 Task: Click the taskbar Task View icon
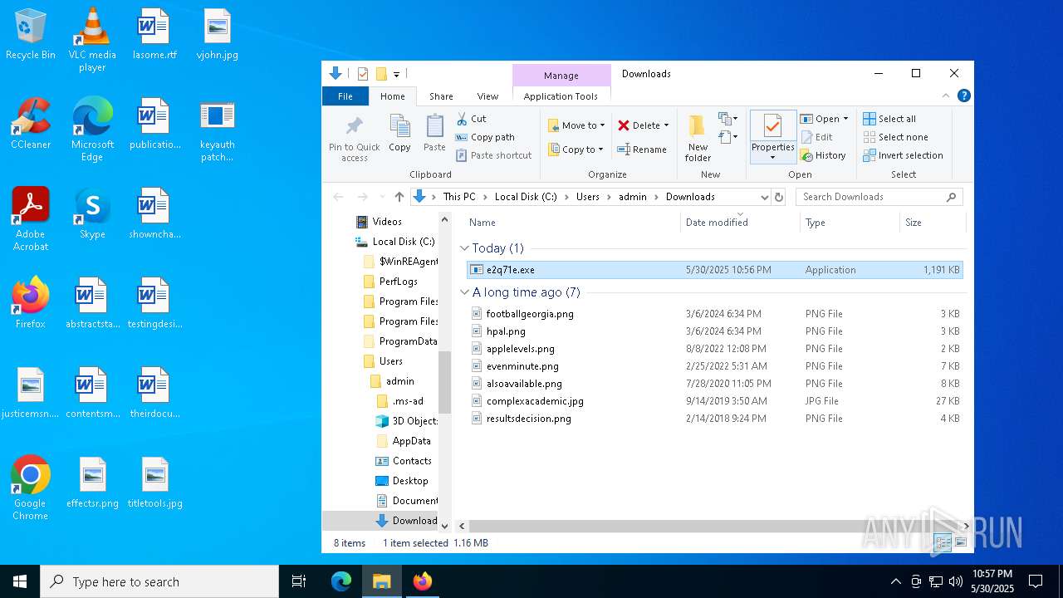pyautogui.click(x=299, y=581)
